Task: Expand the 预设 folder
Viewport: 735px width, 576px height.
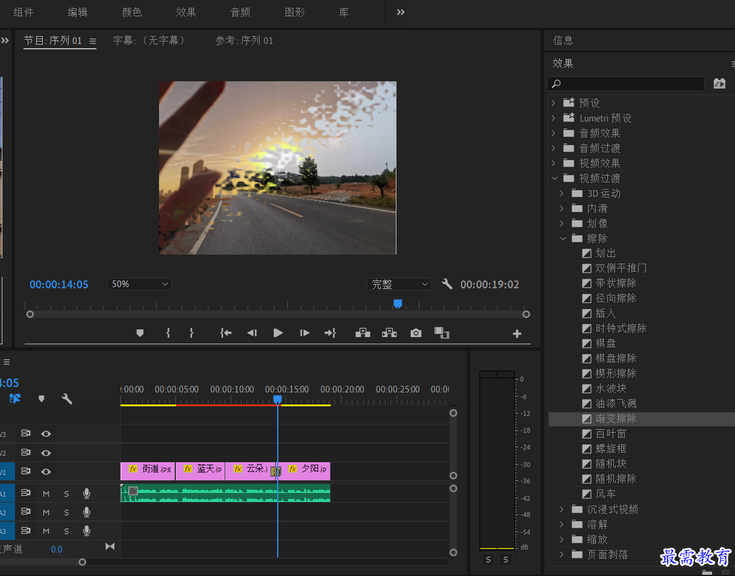Action: (x=554, y=103)
